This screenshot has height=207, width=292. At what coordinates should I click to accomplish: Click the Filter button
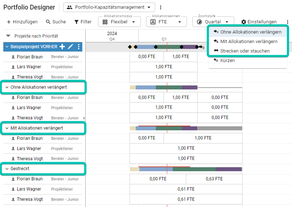(x=83, y=22)
